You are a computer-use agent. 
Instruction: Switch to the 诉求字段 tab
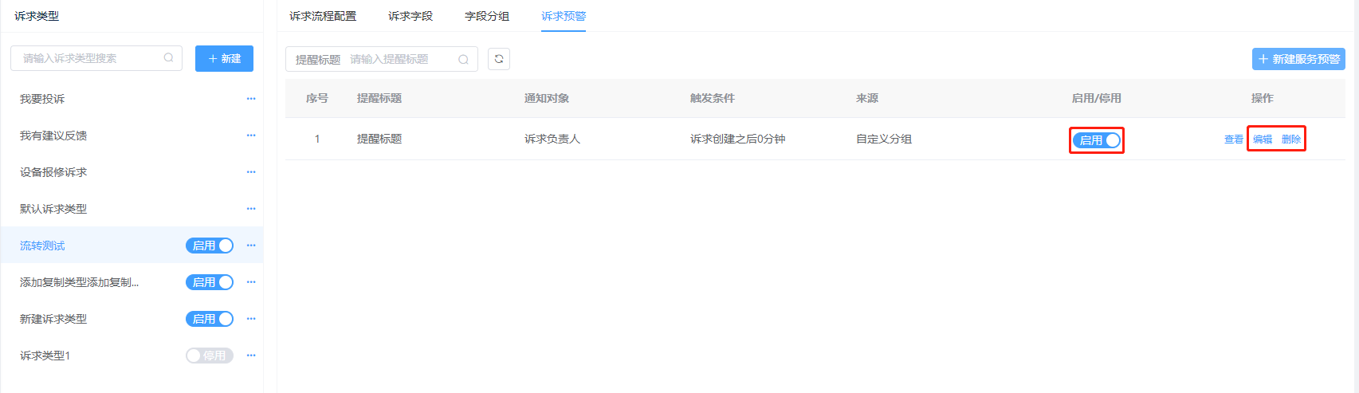(410, 16)
